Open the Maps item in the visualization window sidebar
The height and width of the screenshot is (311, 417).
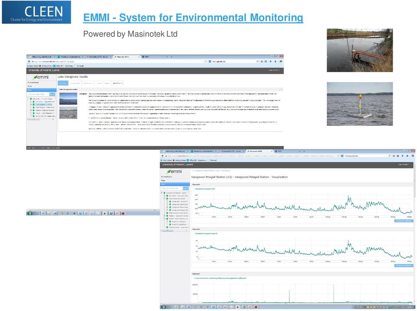tap(163, 181)
